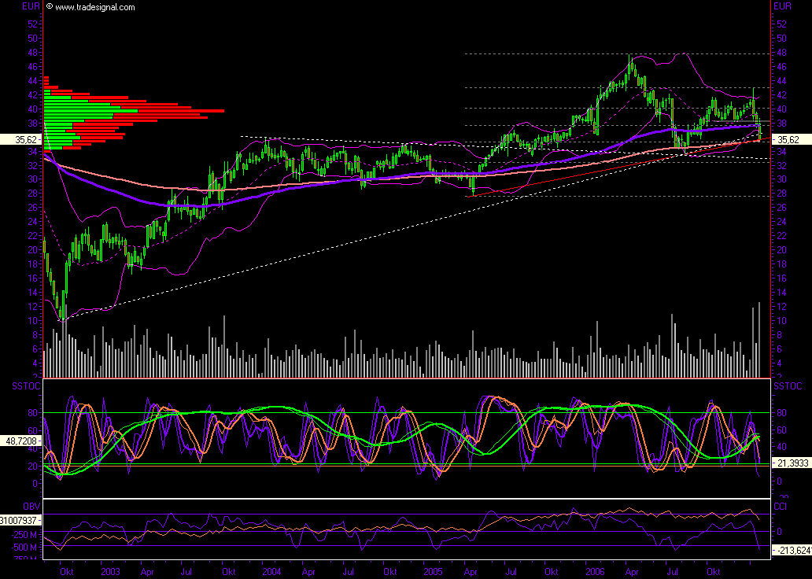The image size is (812, 579).
Task: Click the 35,62 price tag on right axis
Action: (789, 139)
